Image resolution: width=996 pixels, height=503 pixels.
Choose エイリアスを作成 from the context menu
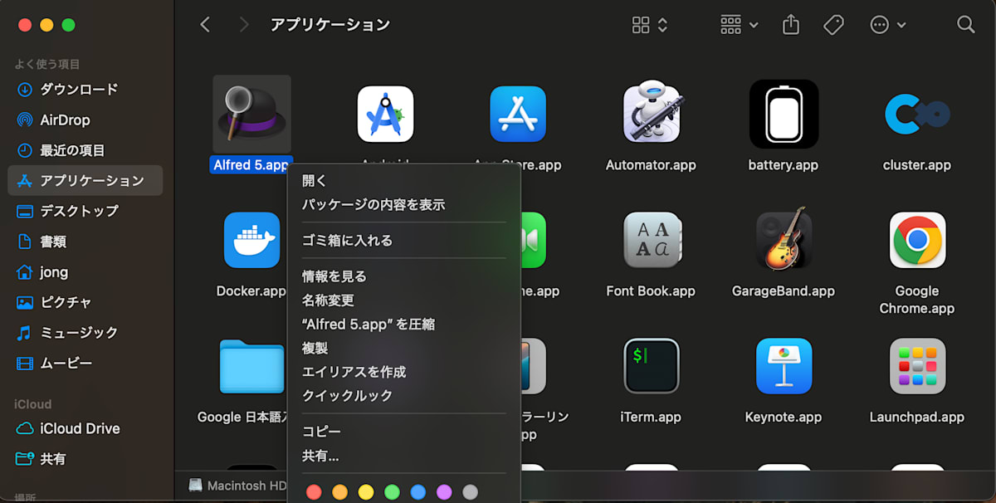pyautogui.click(x=403, y=373)
